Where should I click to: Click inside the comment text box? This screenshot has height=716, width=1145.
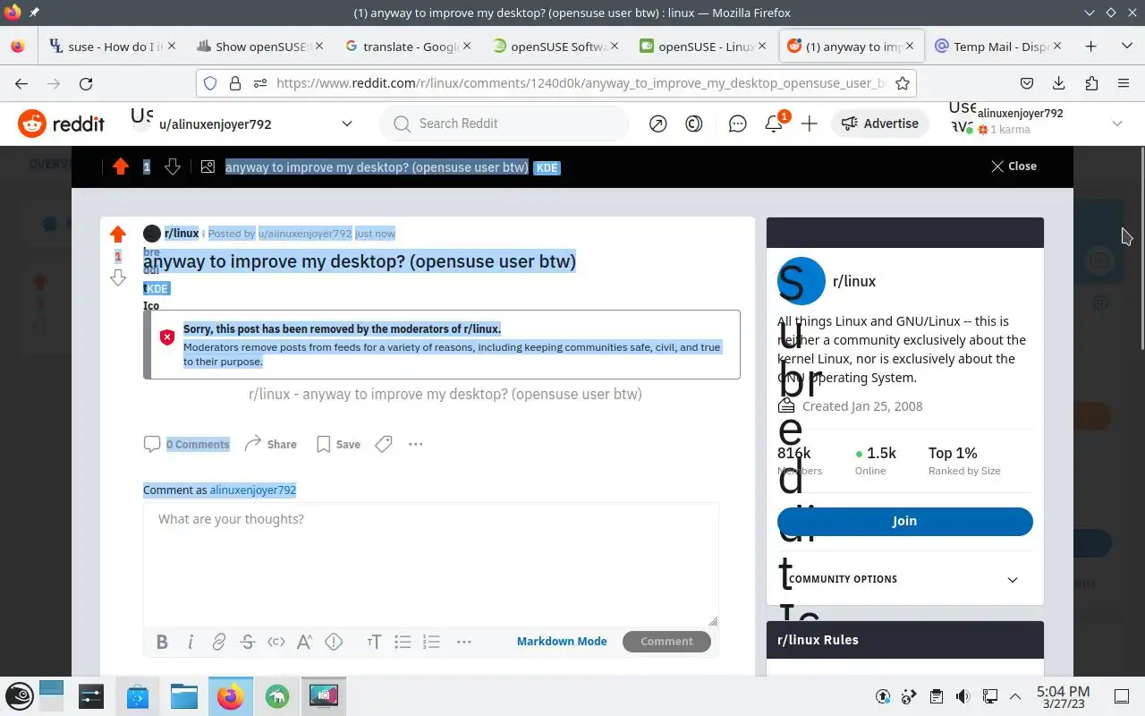coord(431,564)
